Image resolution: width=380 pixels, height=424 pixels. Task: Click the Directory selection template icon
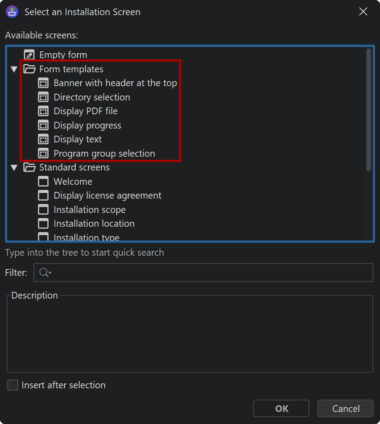[43, 97]
